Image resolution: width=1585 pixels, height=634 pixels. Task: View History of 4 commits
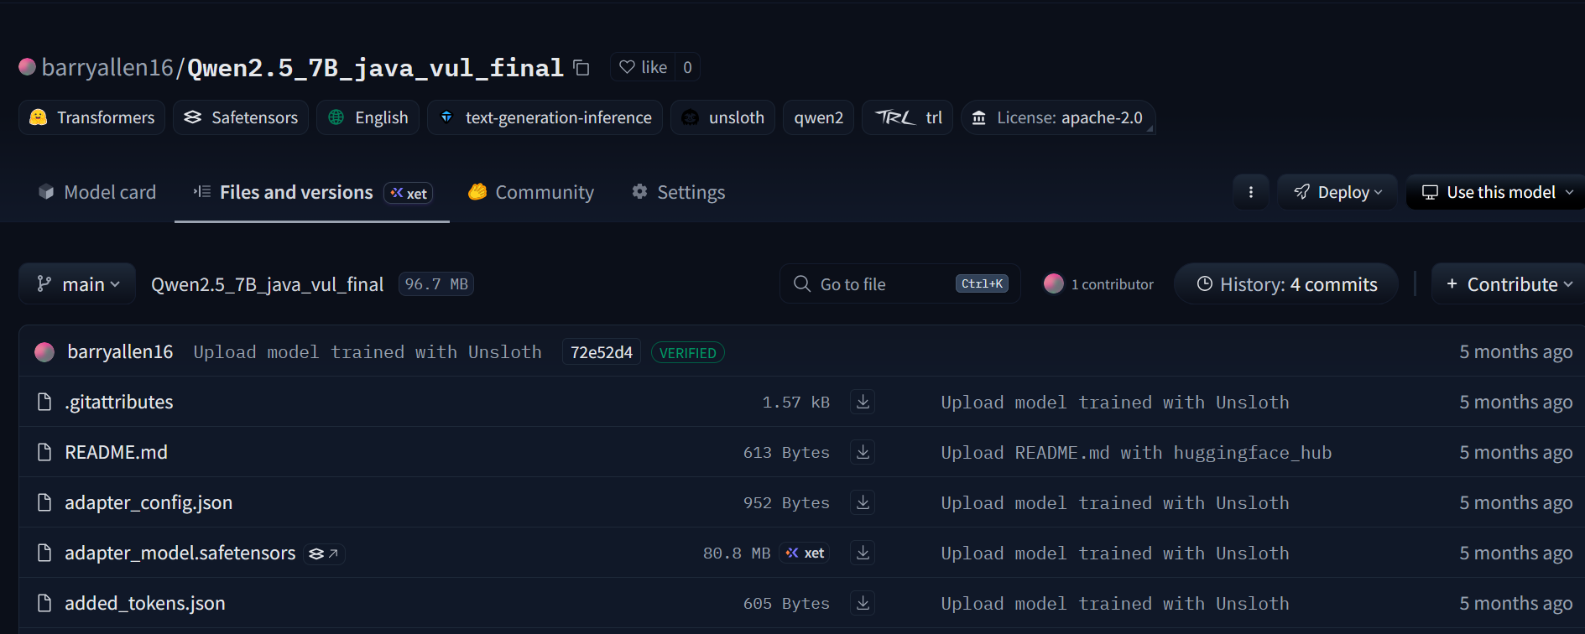[1286, 284]
